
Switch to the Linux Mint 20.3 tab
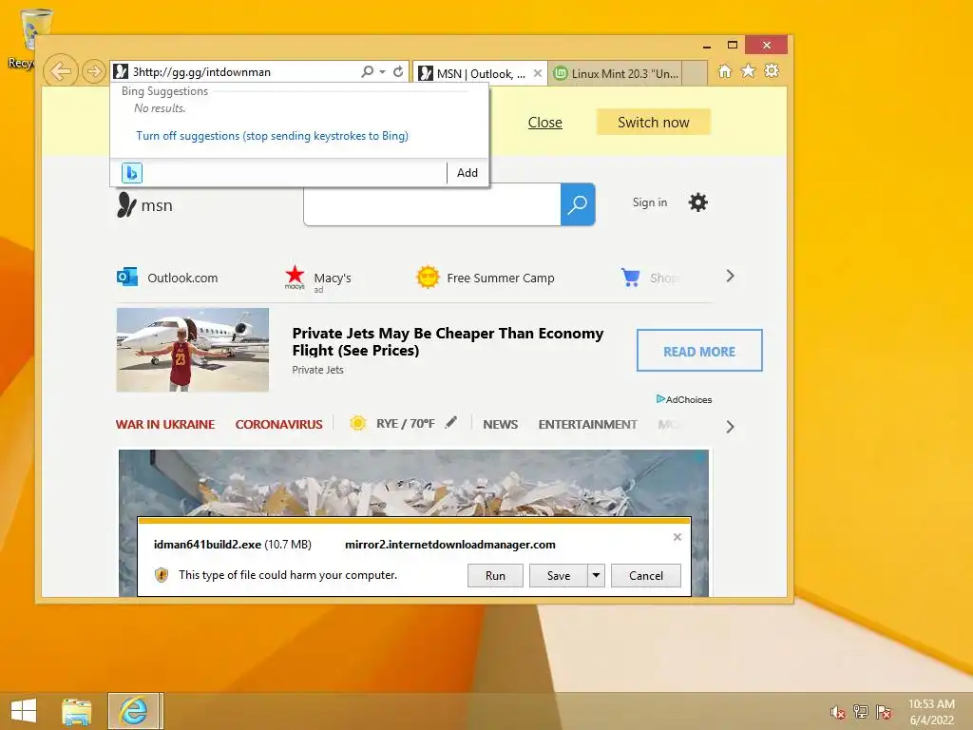pyautogui.click(x=616, y=73)
